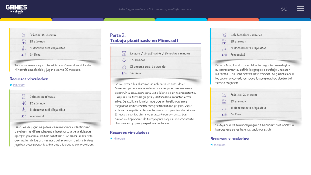Click students icon in Colaboración card

224,42
